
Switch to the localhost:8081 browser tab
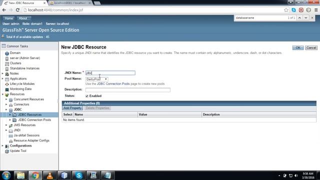[x=70, y=3]
